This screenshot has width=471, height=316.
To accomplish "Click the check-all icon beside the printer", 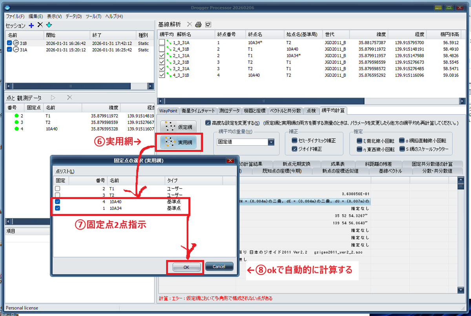I will click(x=208, y=25).
